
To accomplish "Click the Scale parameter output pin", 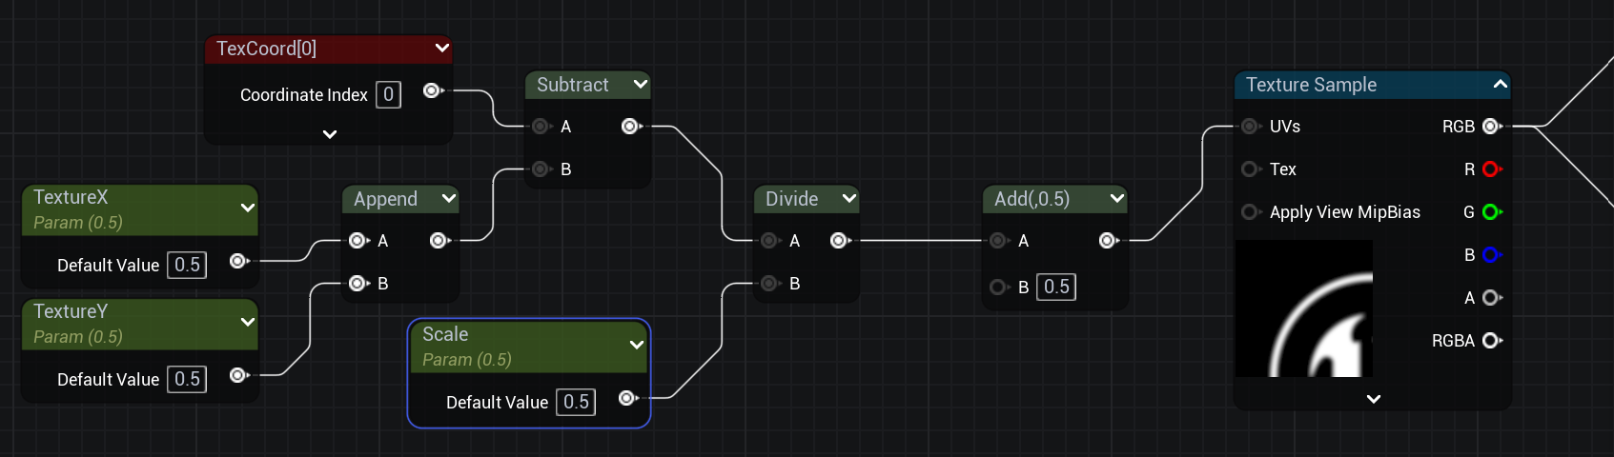I will coord(628,398).
